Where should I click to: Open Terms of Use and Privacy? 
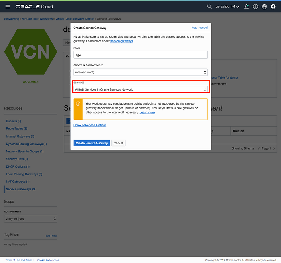[x=20, y=260]
